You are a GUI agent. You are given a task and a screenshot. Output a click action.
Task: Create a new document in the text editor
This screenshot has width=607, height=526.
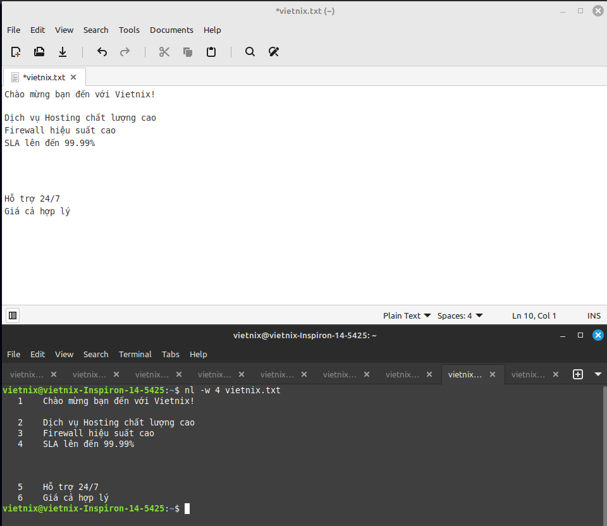click(x=16, y=52)
